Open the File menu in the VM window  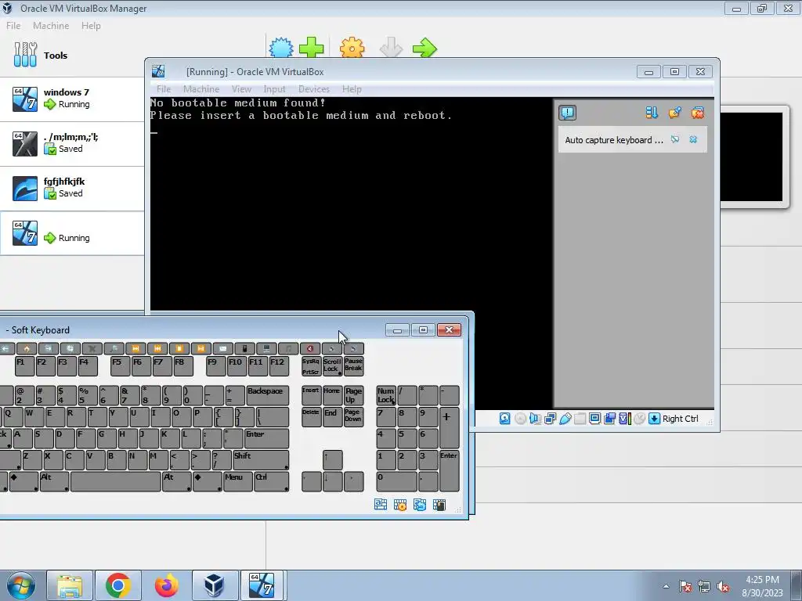(164, 89)
